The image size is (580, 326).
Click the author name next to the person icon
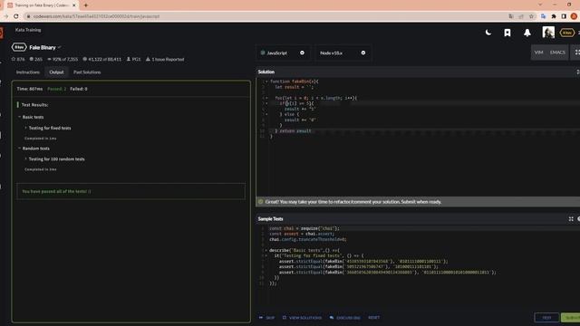136,59
